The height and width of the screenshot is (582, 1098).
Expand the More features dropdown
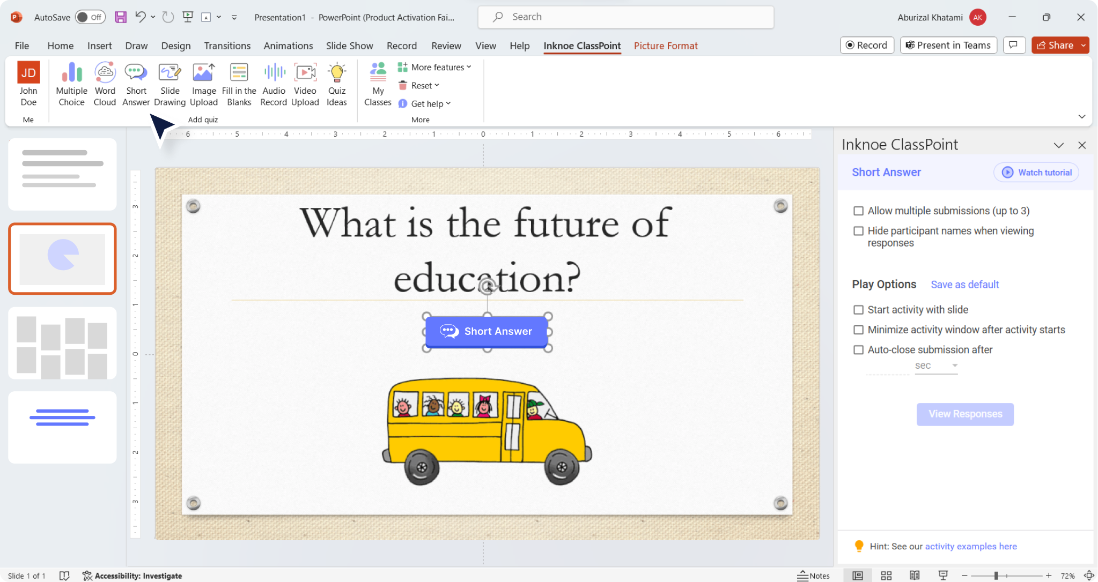coord(434,66)
